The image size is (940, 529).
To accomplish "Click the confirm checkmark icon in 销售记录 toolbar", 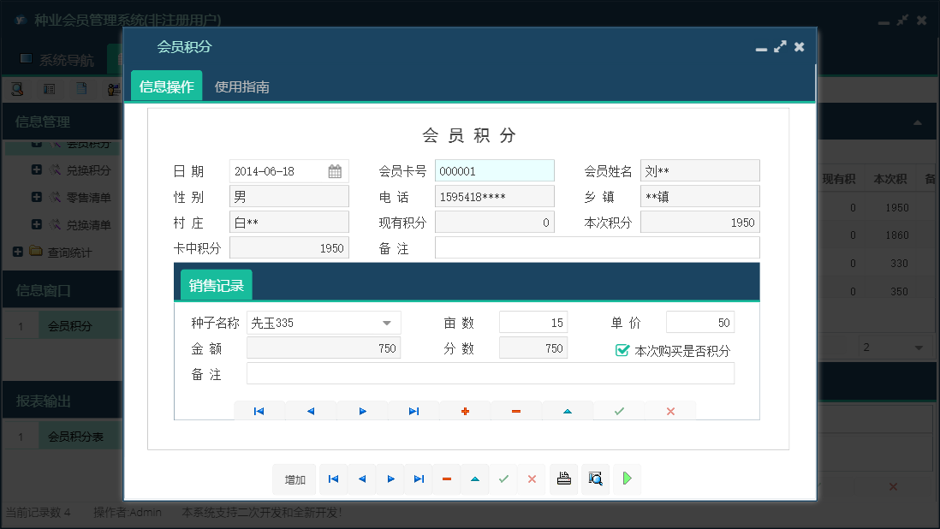I will (x=619, y=411).
